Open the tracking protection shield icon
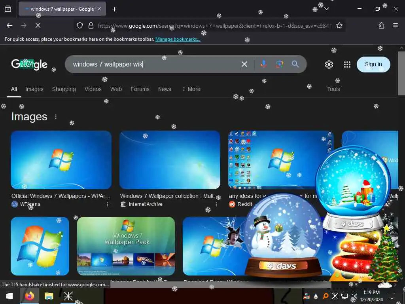Viewport: 405px width, 304px height. [x=80, y=25]
